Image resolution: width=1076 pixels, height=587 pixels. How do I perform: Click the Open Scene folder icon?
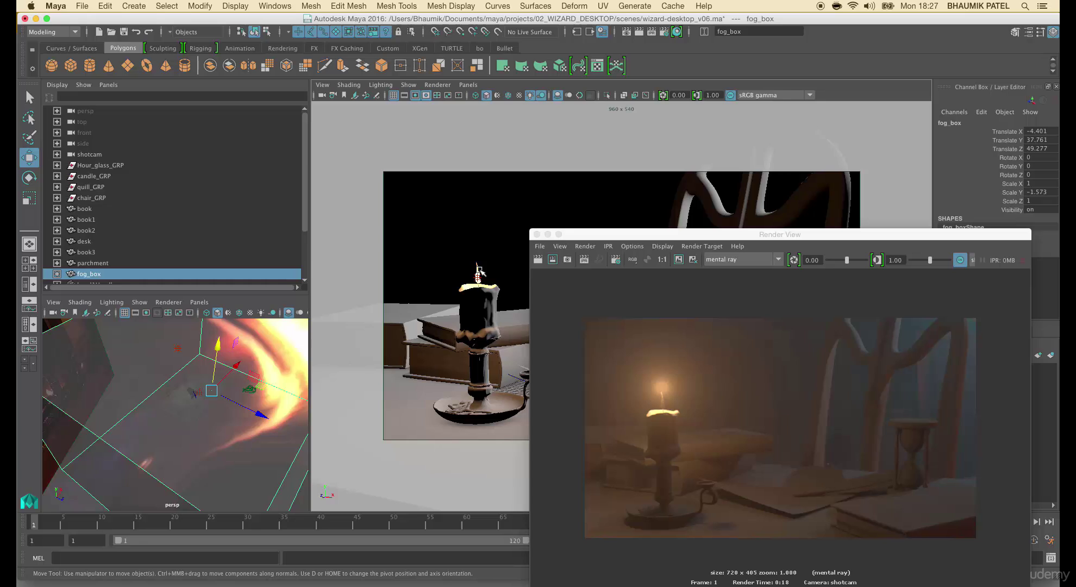(111, 32)
